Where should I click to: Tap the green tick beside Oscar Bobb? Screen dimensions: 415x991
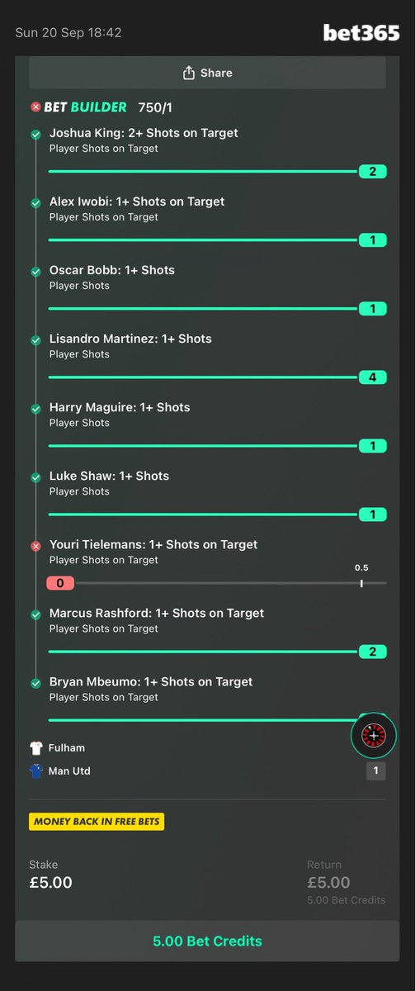(x=35, y=272)
